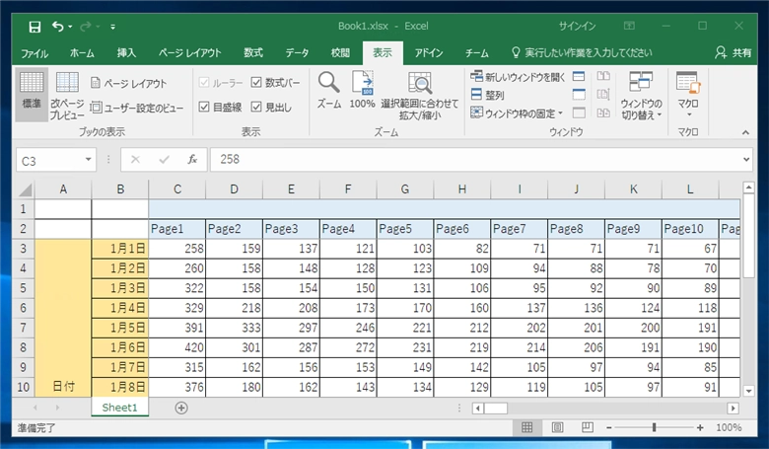
Task: Switch to the ホーム tab
Action: pos(82,53)
